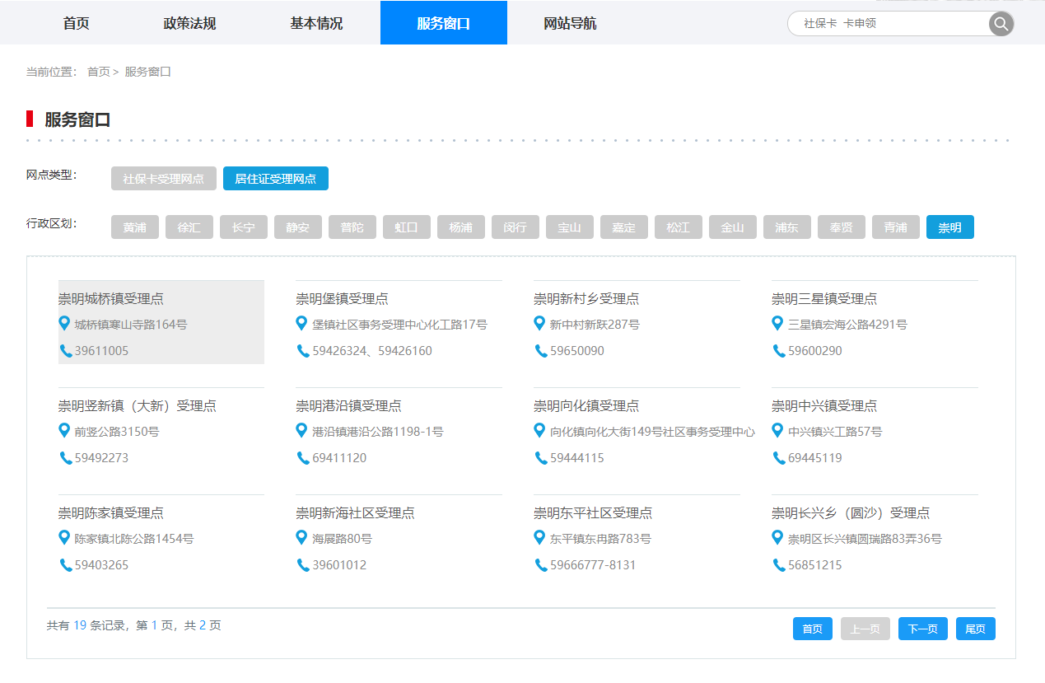Choose the 松江 district button
1045x683 pixels.
click(679, 227)
